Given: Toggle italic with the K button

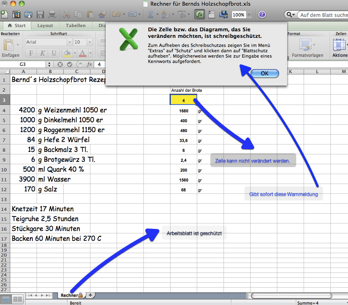Looking at the screenshot, I should click(x=43, y=52).
